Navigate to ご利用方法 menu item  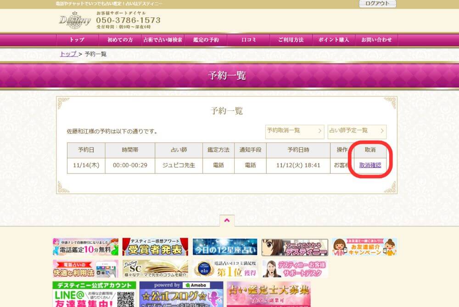pyautogui.click(x=291, y=40)
